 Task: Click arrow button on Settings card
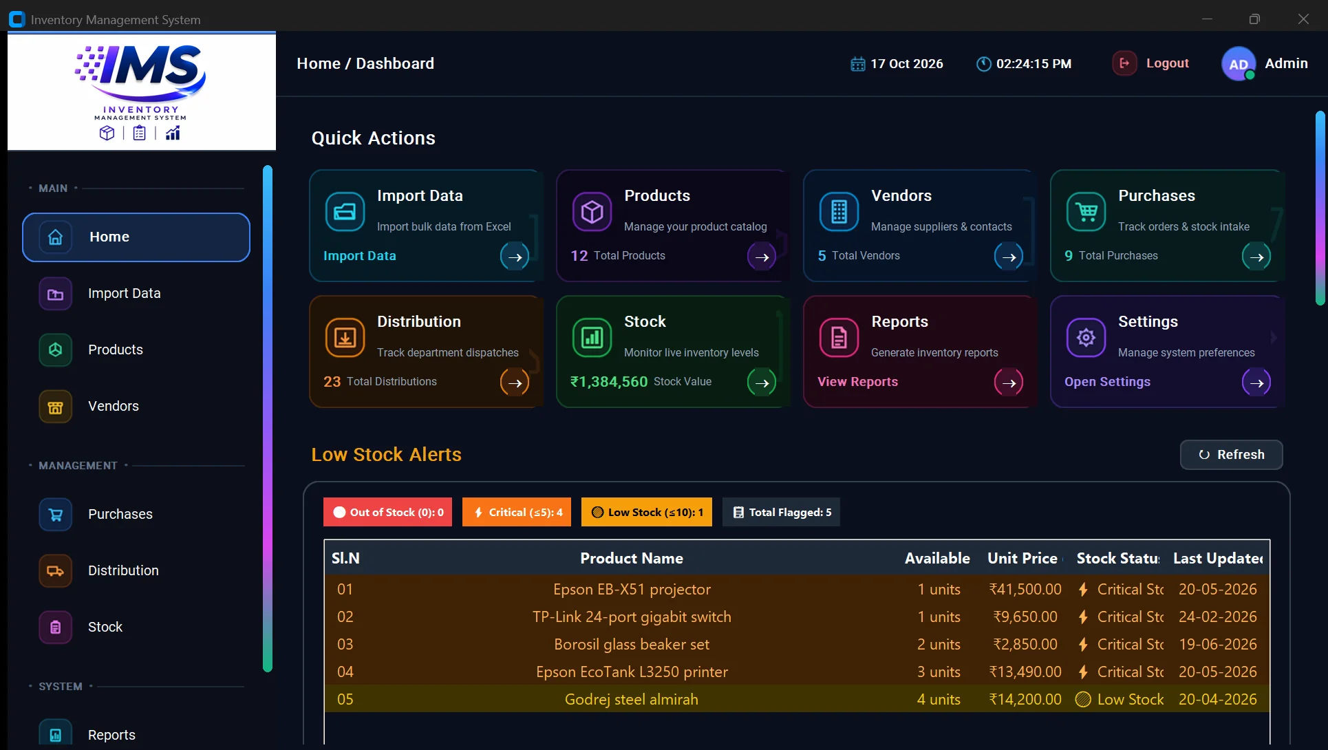click(1256, 383)
